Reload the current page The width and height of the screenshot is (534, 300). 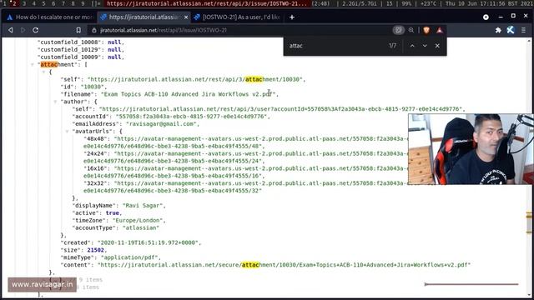click(35, 30)
